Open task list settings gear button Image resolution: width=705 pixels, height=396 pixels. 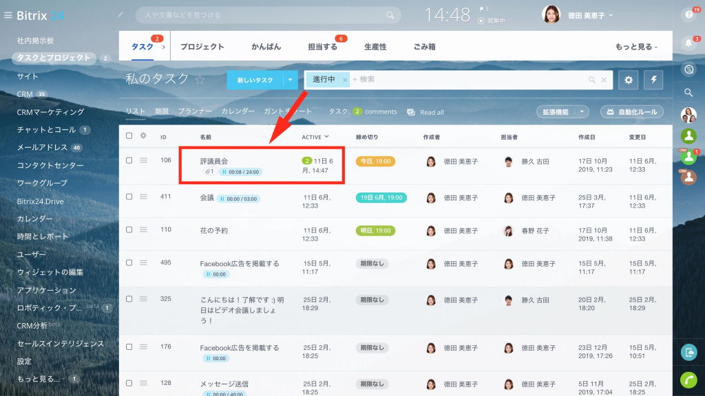(628, 80)
